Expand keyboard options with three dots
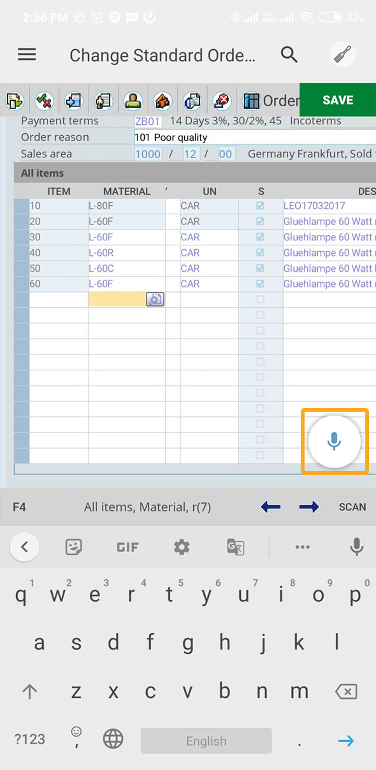The width and height of the screenshot is (376, 770). tap(302, 547)
